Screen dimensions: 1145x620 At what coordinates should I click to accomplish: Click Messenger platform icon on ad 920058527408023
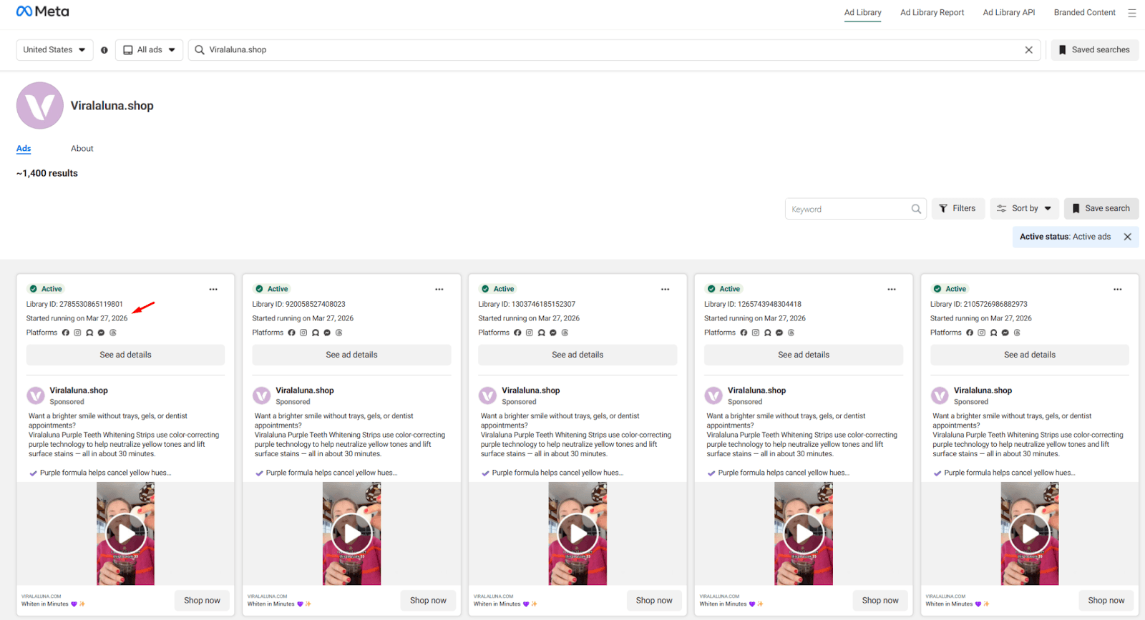point(327,333)
